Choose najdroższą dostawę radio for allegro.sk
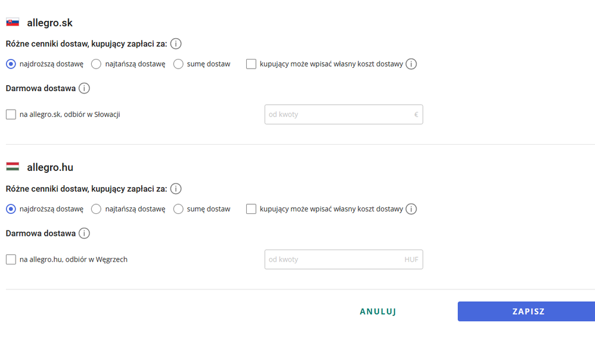Viewport: 595px width, 358px height. [x=11, y=64]
